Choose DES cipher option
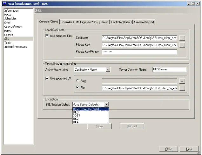The height and width of the screenshot is (155, 202). (x=91, y=112)
